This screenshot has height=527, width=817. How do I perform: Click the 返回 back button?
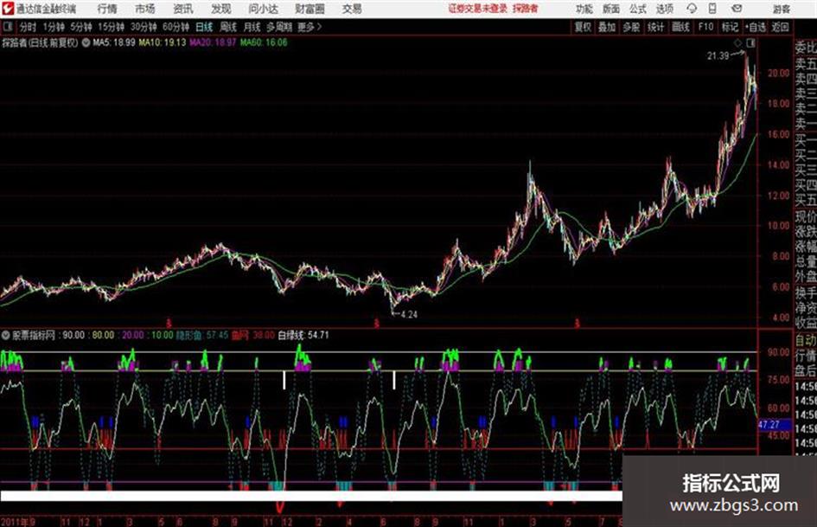pos(780,27)
